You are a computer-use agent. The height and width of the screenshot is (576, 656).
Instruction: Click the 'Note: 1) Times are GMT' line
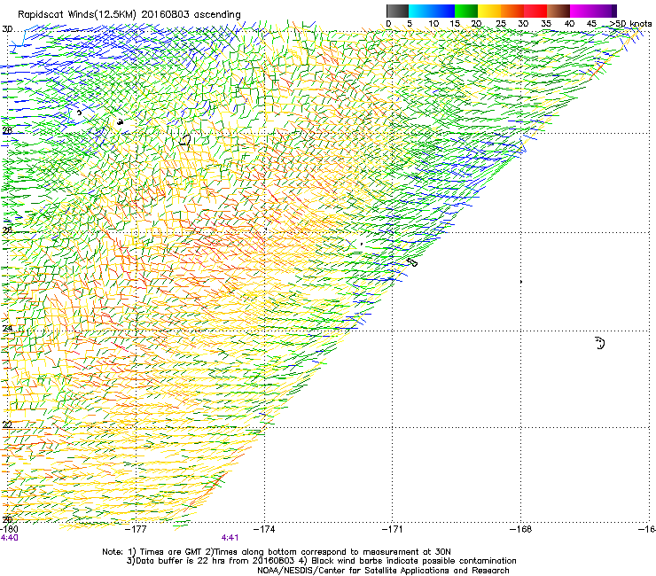(277, 552)
